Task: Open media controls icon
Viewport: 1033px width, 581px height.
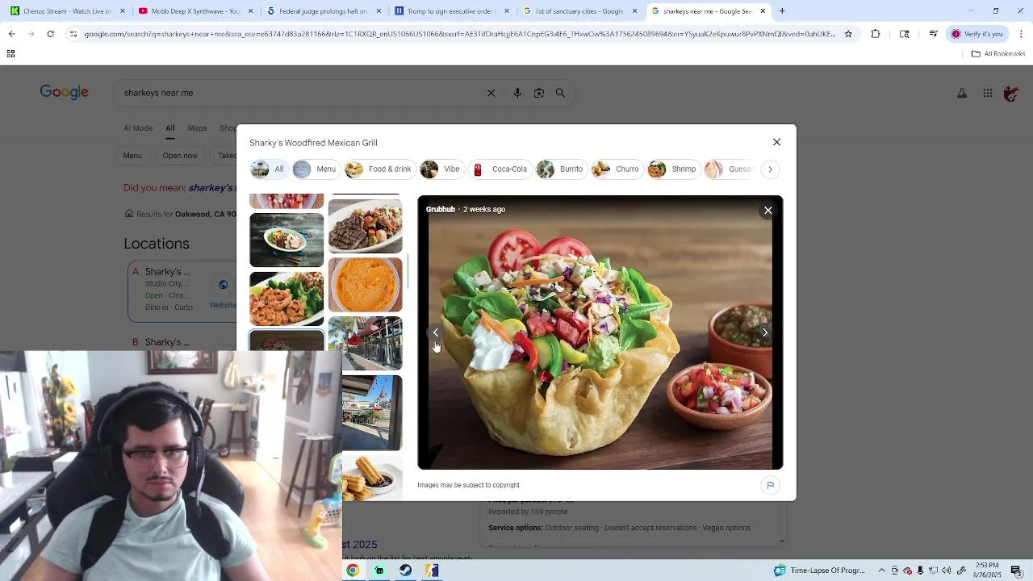Action: (933, 34)
